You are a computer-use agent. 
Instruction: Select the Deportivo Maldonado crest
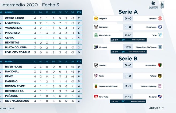(x=96, y=86)
